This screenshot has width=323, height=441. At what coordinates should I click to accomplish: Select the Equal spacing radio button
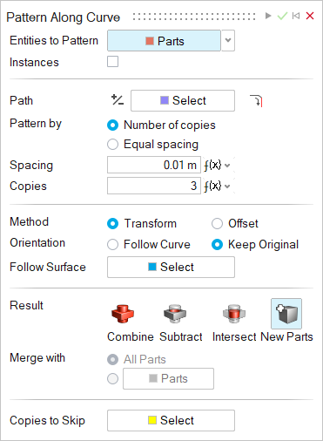[112, 145]
